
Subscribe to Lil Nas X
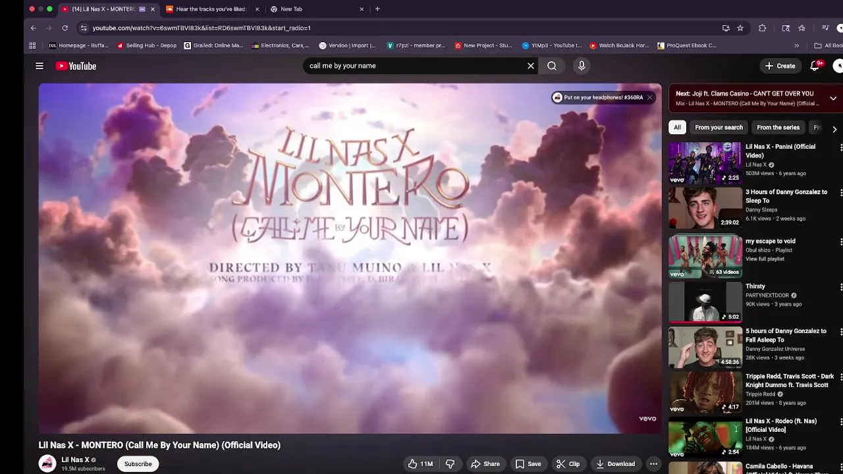coord(138,464)
